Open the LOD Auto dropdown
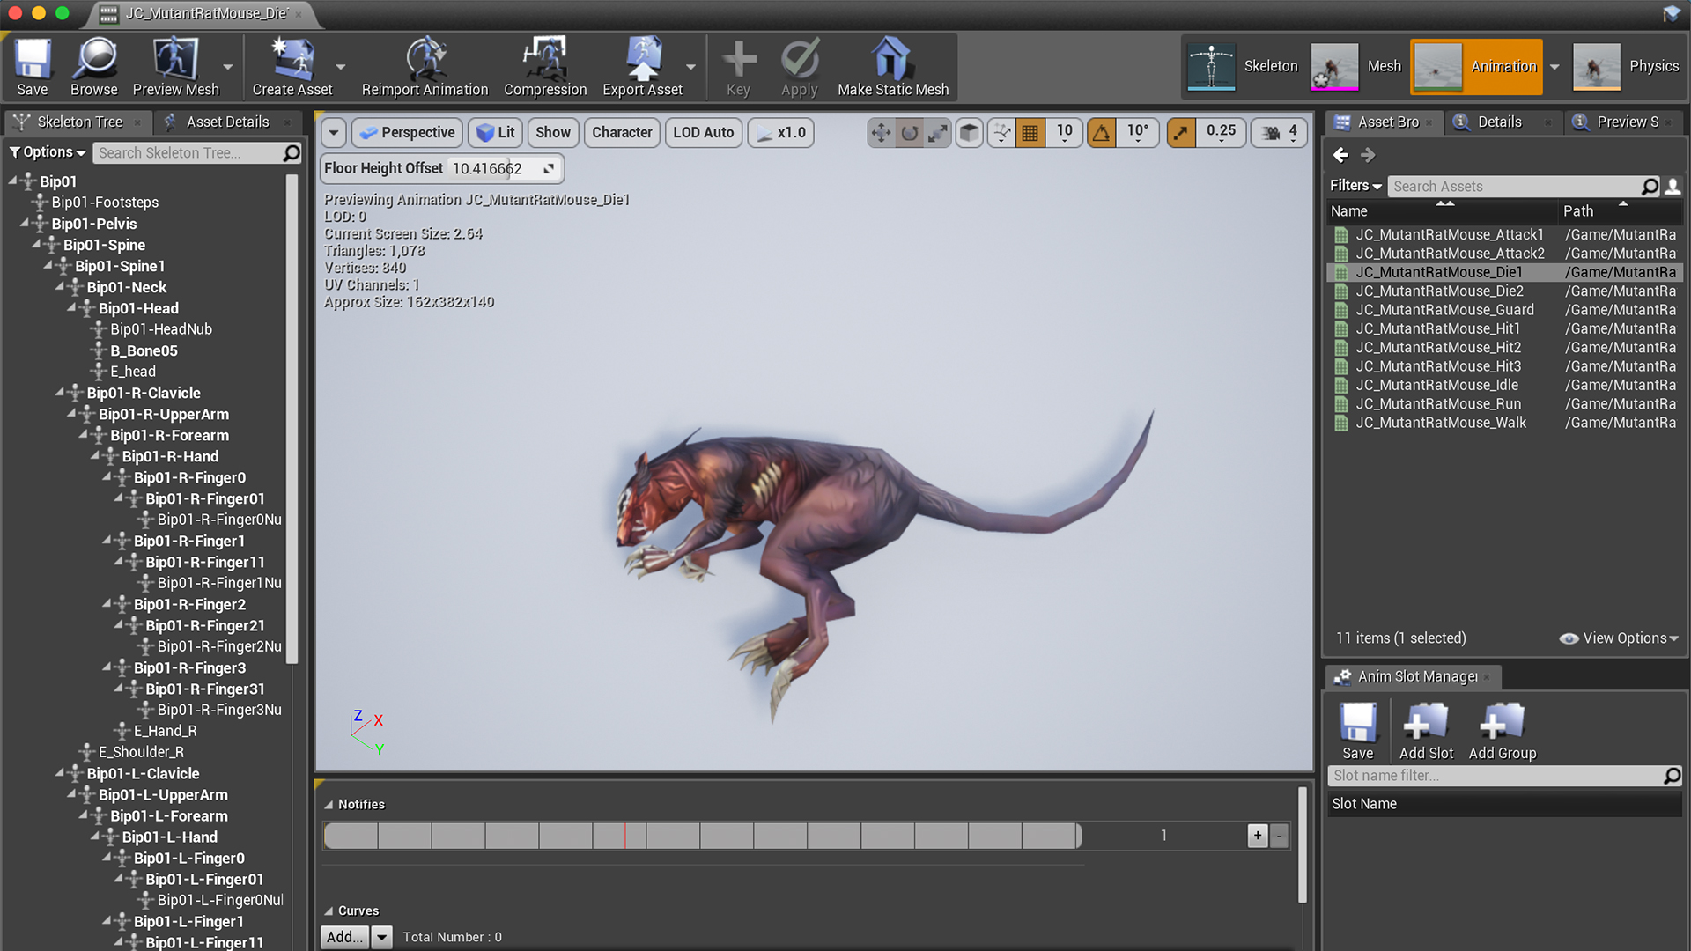Screen dimensions: 1691x951 [x=701, y=131]
